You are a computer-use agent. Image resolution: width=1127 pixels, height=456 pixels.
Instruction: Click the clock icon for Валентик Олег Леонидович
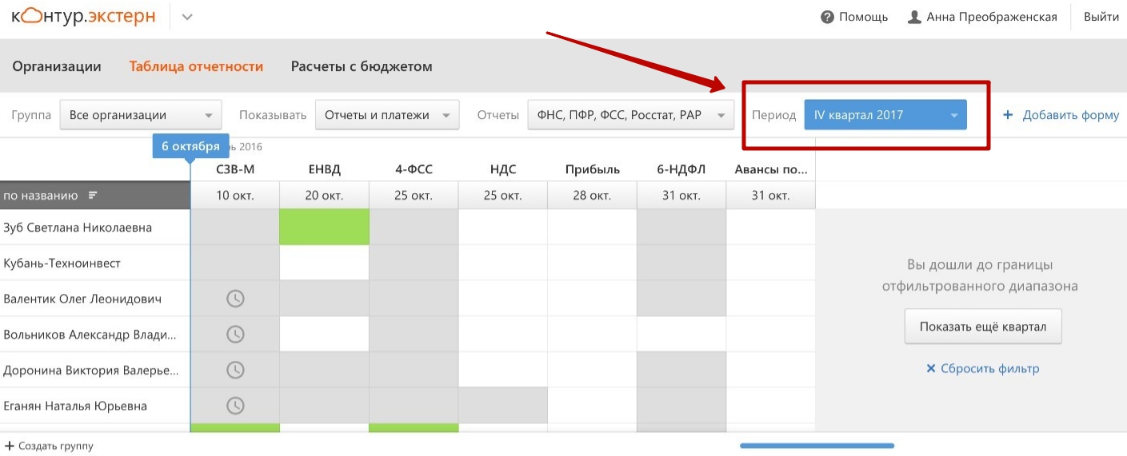click(x=235, y=299)
